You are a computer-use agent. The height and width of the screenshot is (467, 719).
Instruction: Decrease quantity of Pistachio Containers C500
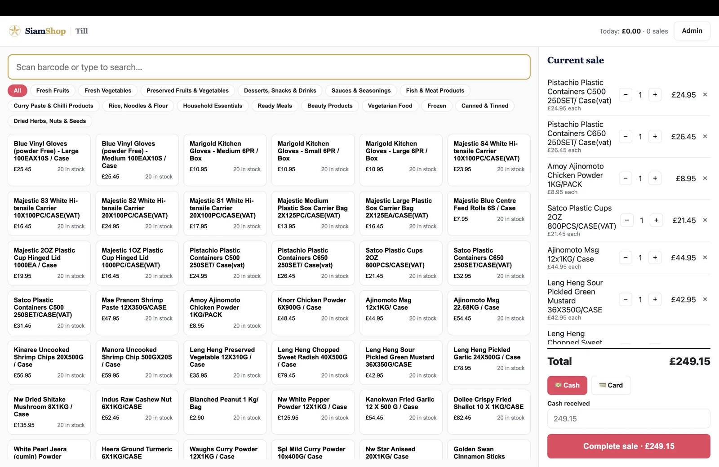tap(626, 95)
